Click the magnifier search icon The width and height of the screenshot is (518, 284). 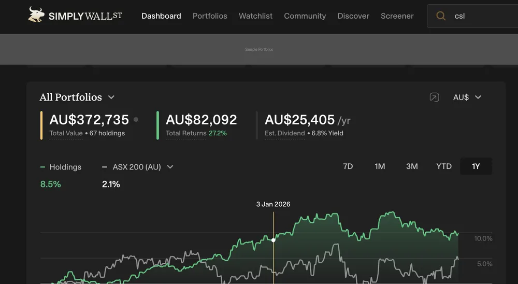click(441, 16)
